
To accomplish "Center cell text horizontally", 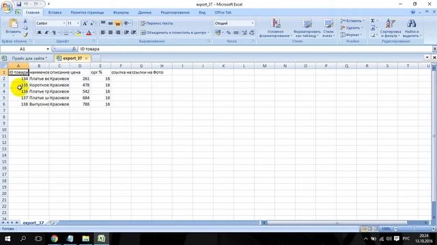I will [111, 33].
